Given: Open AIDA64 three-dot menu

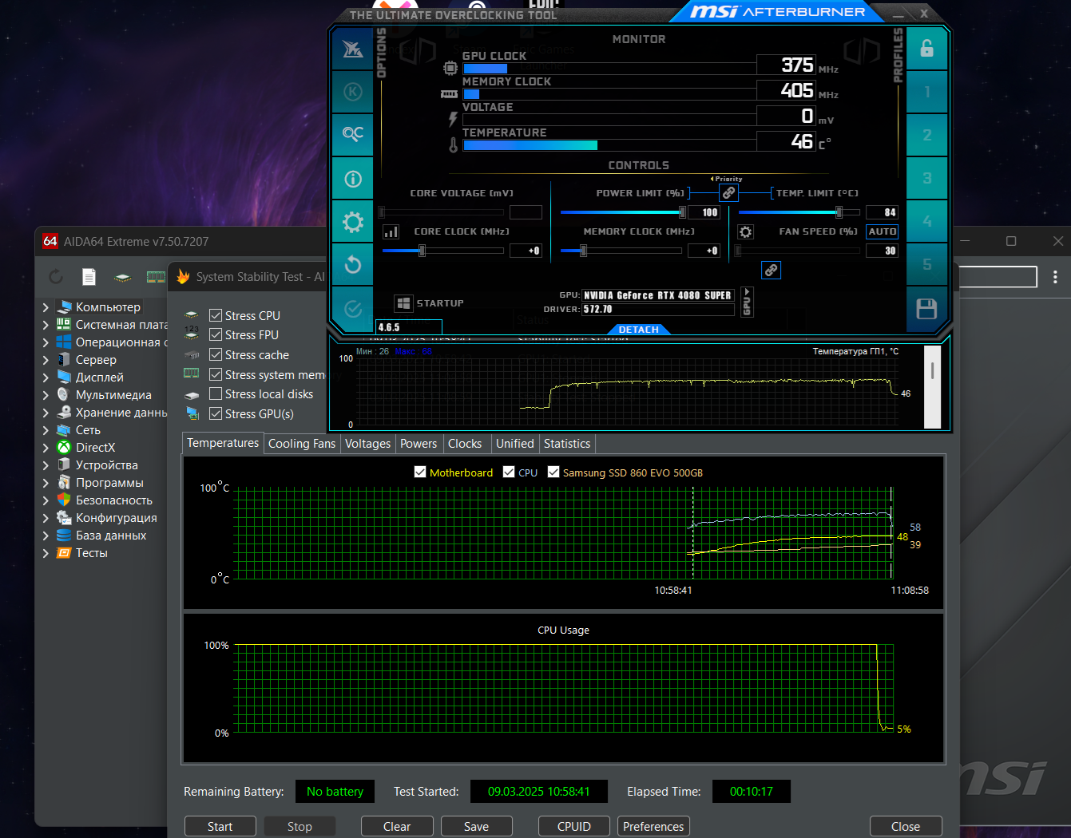Looking at the screenshot, I should [x=1055, y=277].
